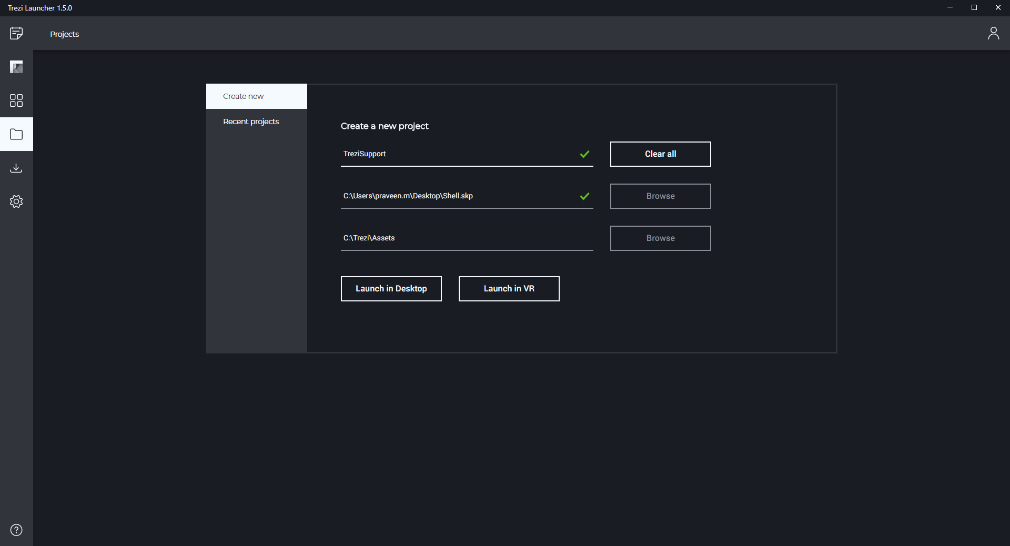
Task: Edit the Shell.skp file path field
Action: (x=467, y=196)
